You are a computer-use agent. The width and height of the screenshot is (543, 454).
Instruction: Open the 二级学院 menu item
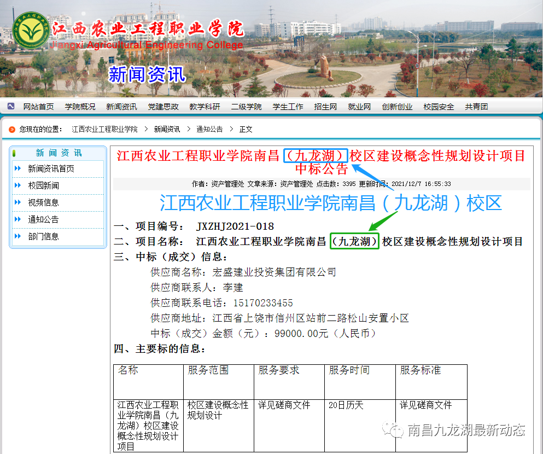pyautogui.click(x=246, y=107)
